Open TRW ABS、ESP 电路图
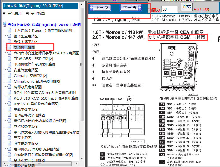This screenshot has height=167, width=220. 33,59
